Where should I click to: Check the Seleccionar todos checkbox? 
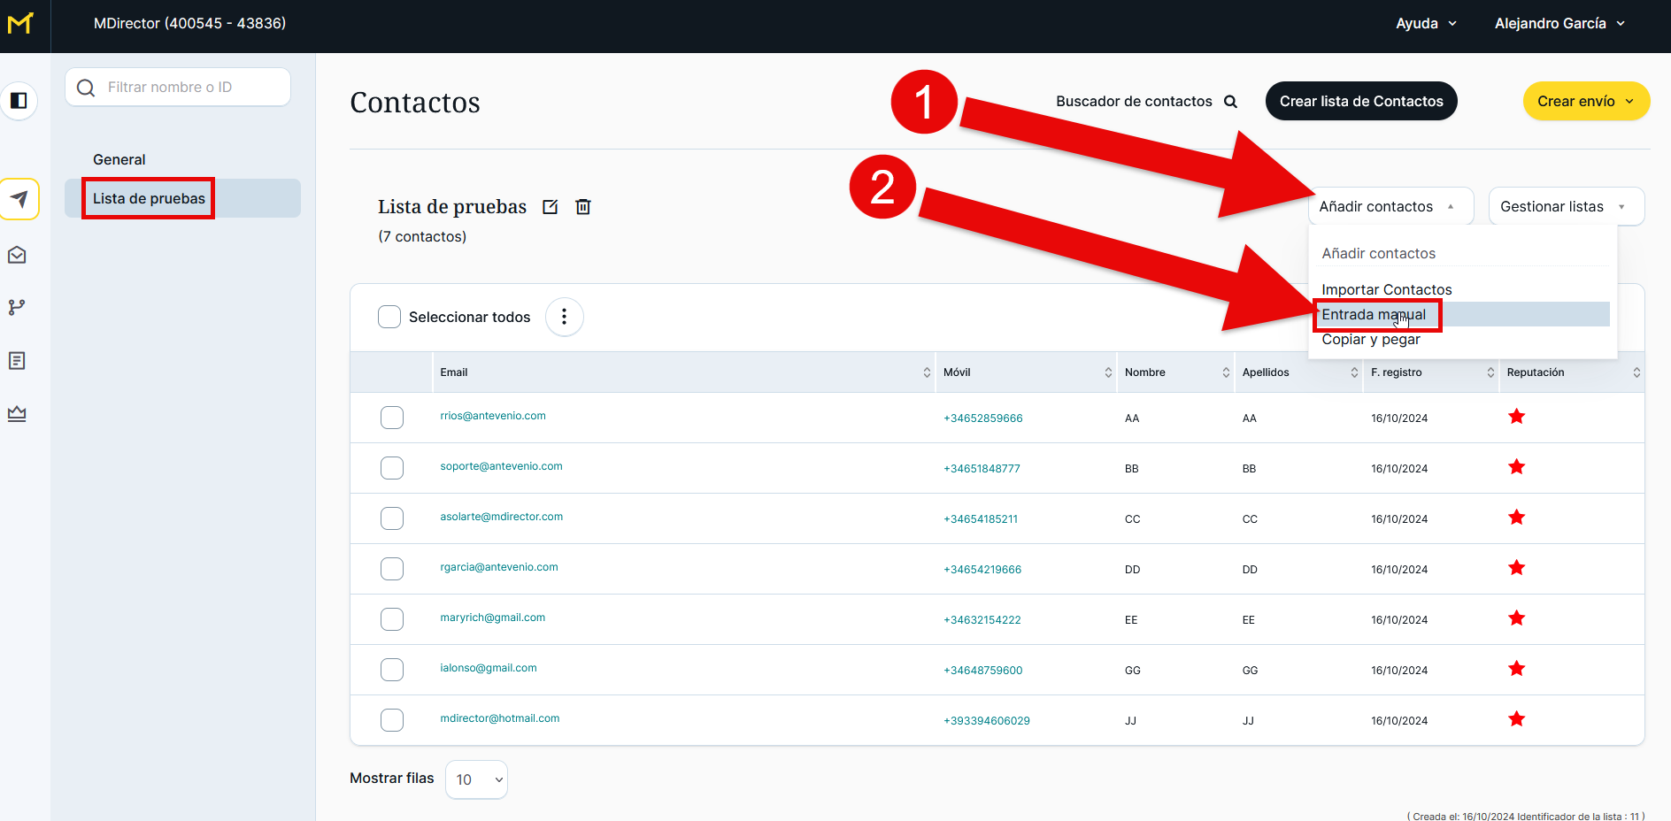click(x=389, y=317)
